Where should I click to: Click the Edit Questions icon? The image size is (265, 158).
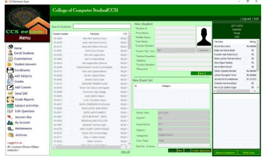pos(10,111)
